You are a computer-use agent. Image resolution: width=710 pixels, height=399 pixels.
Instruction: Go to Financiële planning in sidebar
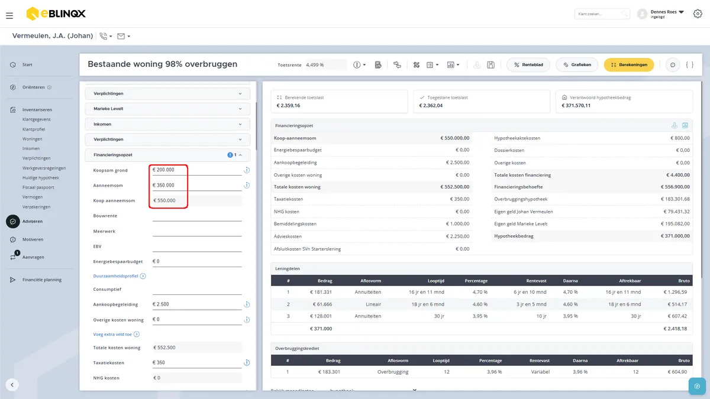pos(41,280)
